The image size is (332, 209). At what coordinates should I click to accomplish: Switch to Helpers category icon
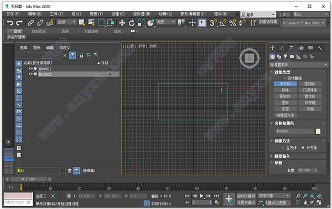(x=299, y=57)
